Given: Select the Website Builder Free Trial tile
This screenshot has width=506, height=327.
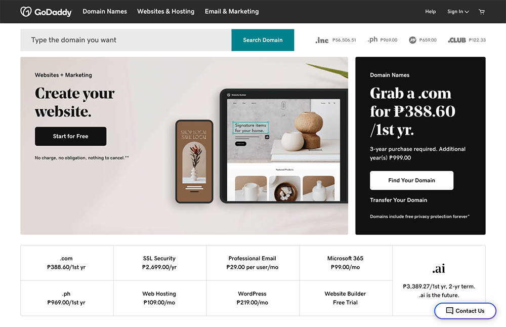Looking at the screenshot, I should [x=346, y=298].
